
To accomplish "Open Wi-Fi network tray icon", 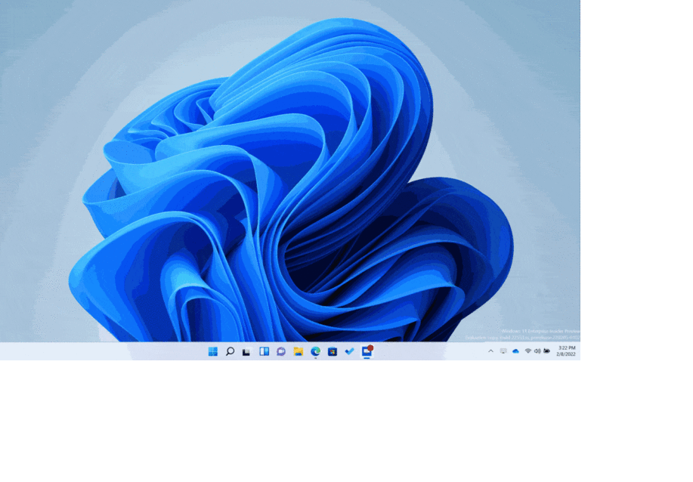I will click(527, 351).
